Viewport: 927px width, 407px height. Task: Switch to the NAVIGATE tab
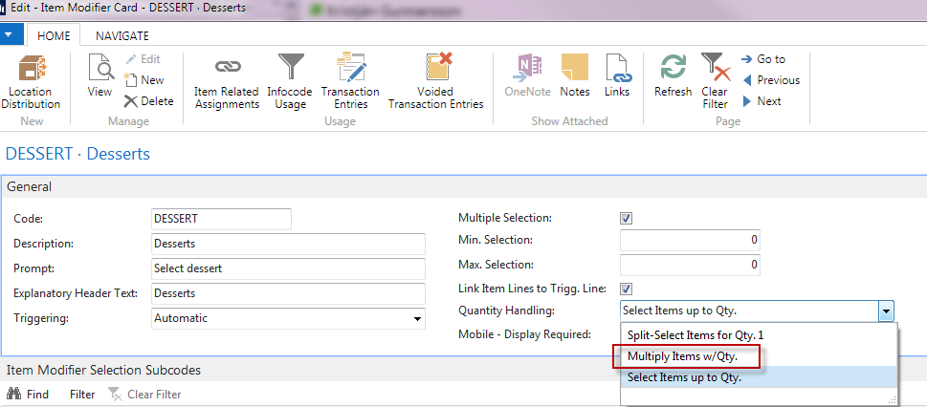121,35
